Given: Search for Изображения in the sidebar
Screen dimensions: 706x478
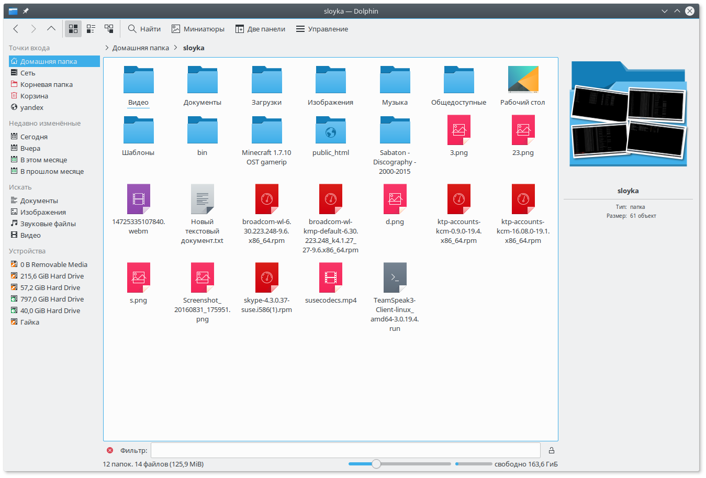Looking at the screenshot, I should (54, 212).
